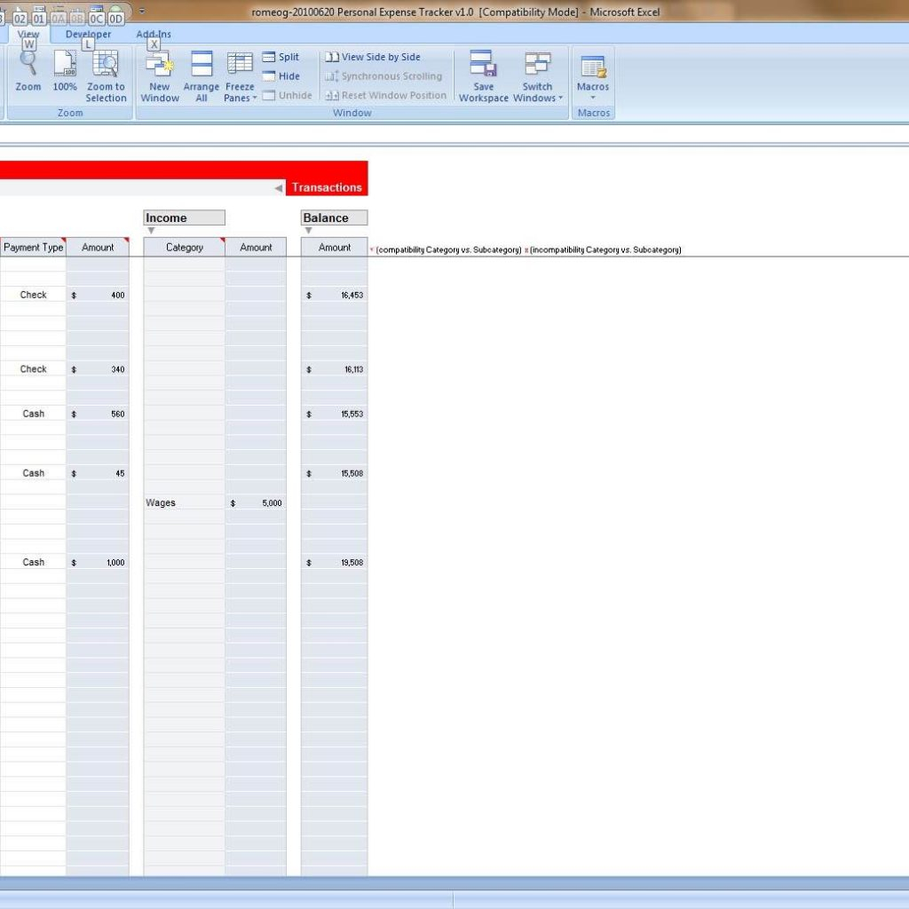Click the Payment Type column header
Image resolution: width=909 pixels, height=909 pixels.
[x=33, y=248]
